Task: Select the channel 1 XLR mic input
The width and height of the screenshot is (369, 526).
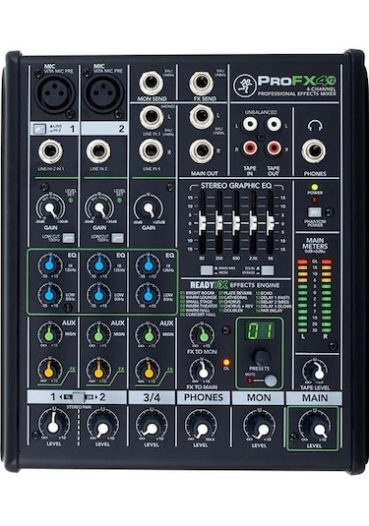Action: pos(54,93)
